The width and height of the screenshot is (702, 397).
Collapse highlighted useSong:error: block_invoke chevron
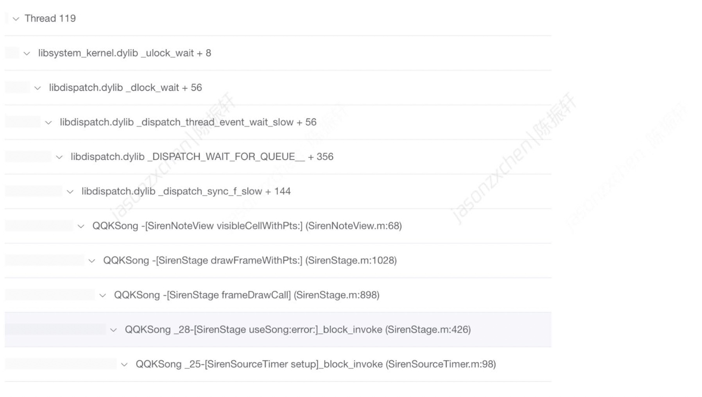click(114, 330)
